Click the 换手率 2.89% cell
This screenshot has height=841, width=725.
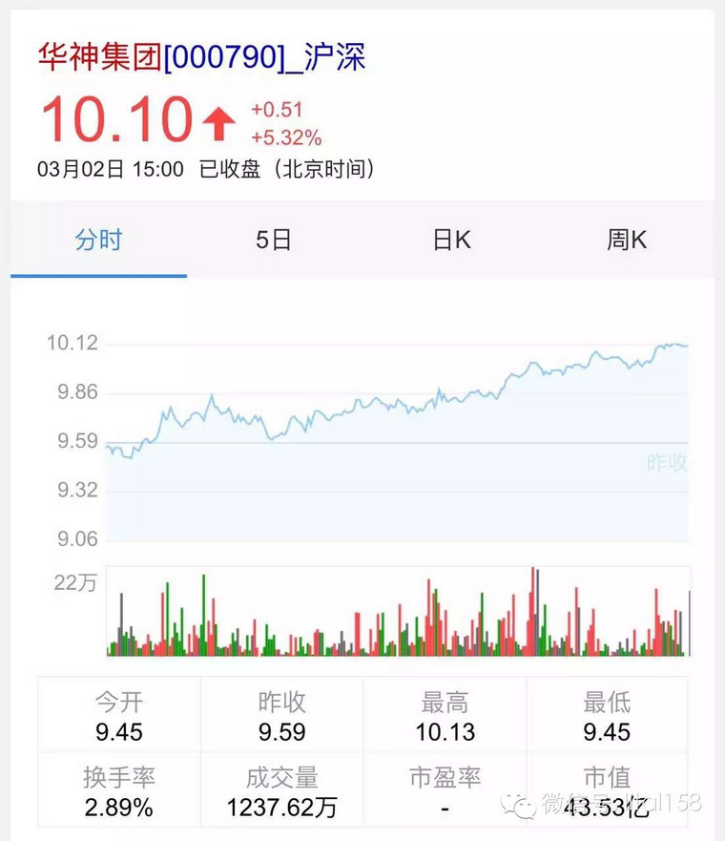point(119,791)
